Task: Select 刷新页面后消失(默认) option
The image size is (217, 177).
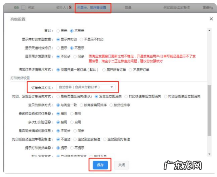Action: click(58, 96)
